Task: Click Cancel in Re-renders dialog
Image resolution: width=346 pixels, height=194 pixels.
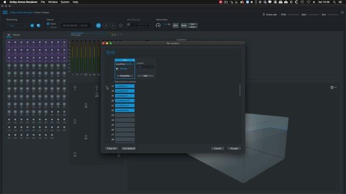Action: click(217, 149)
